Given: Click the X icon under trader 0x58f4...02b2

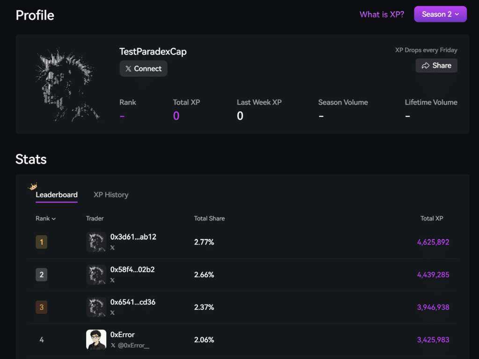Looking at the screenshot, I should point(112,280).
